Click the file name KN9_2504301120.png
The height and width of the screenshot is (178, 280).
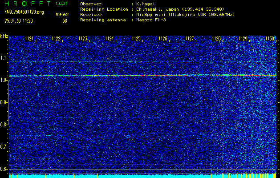24,12
